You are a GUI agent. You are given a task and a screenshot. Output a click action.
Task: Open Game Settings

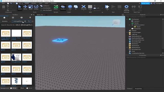[x=126, y=8]
